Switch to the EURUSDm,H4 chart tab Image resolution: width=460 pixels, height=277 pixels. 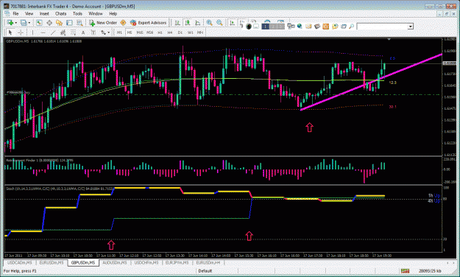[x=208, y=262]
